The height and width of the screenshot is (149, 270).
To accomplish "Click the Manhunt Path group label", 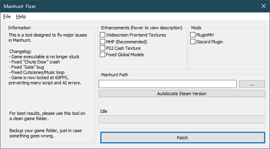I will pos(114,75).
